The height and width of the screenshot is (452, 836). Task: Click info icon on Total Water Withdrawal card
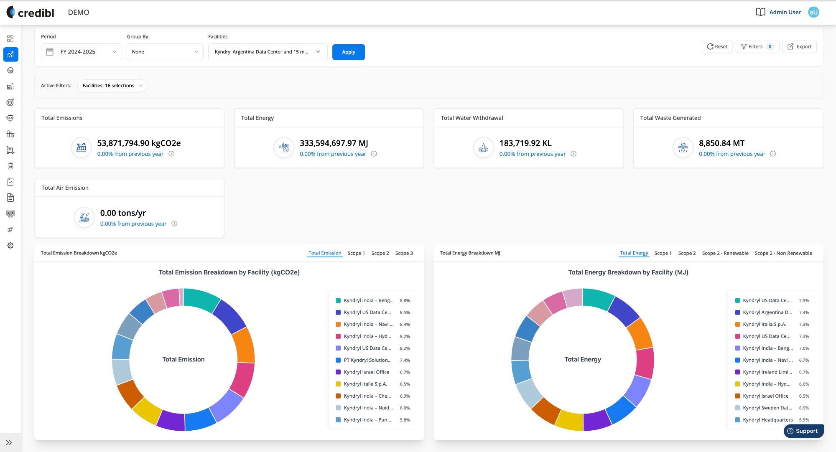pos(573,154)
